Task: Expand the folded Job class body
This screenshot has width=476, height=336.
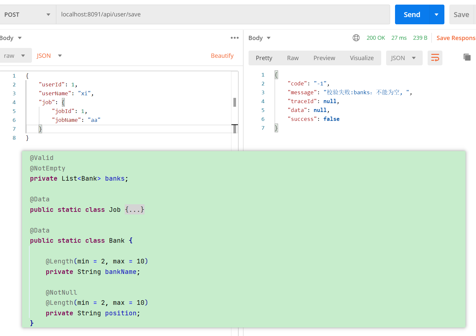Action: pyautogui.click(x=135, y=210)
